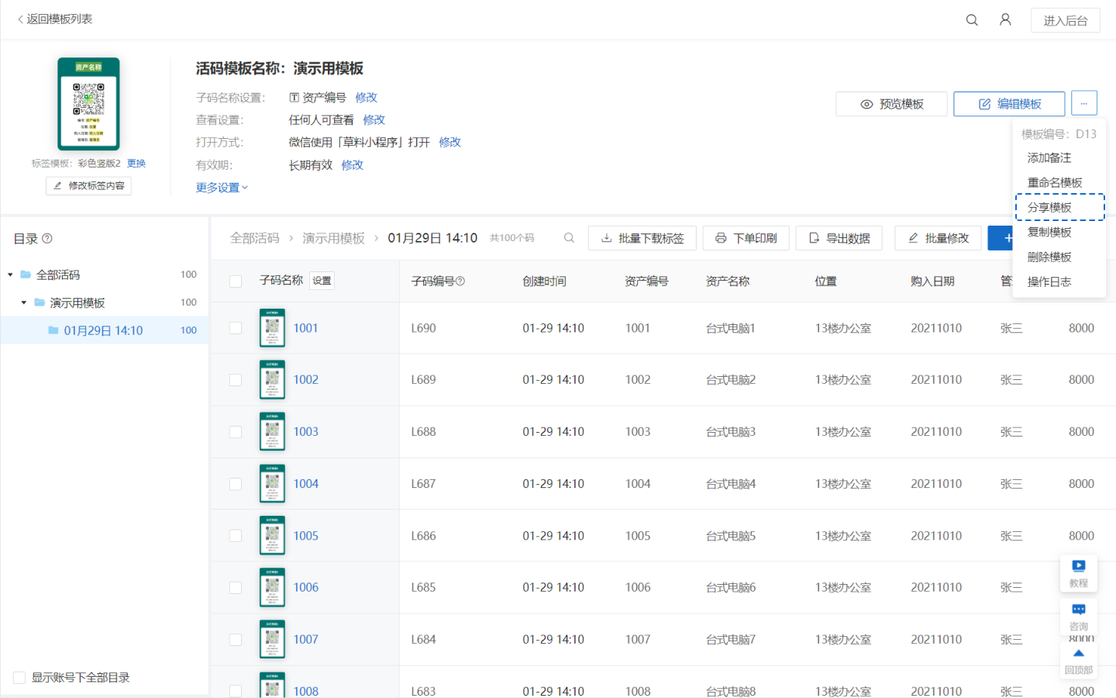Viewport: 1116px width, 698px height.
Task: Click the 回顶部 back-to-top arrow
Action: (x=1078, y=654)
